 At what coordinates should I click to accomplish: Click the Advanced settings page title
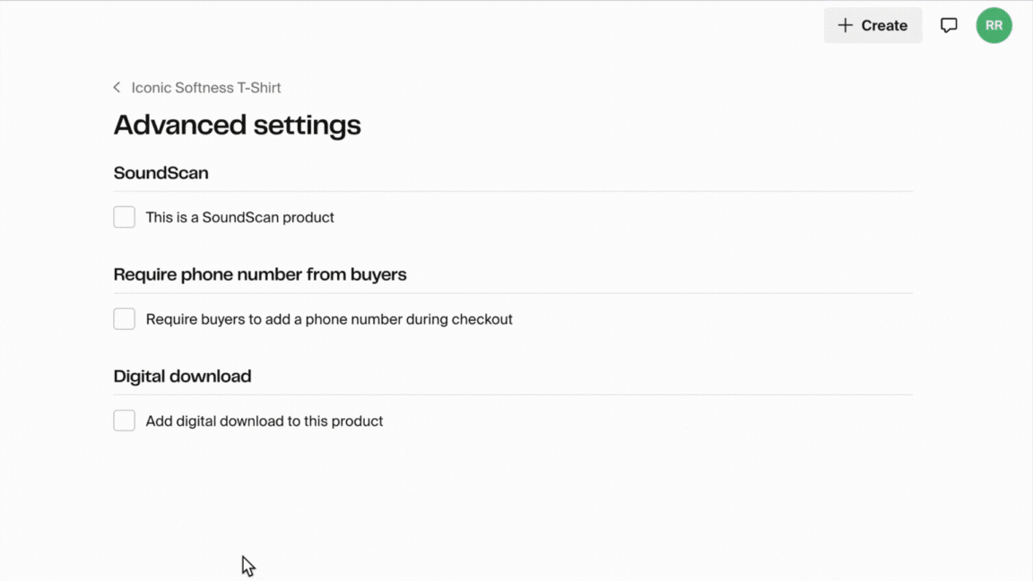coord(237,125)
